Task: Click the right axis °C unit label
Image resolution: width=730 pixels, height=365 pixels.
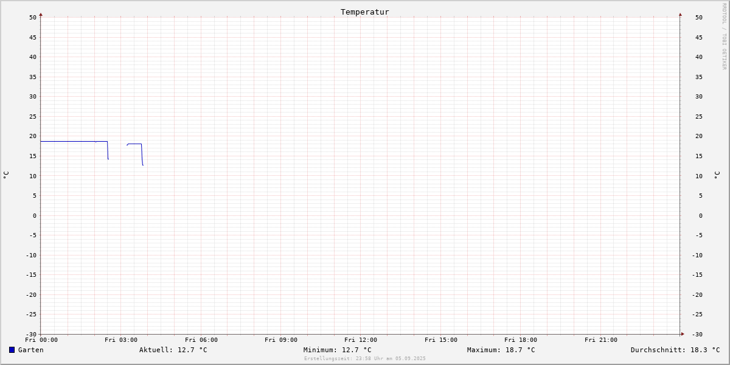Action: point(717,175)
